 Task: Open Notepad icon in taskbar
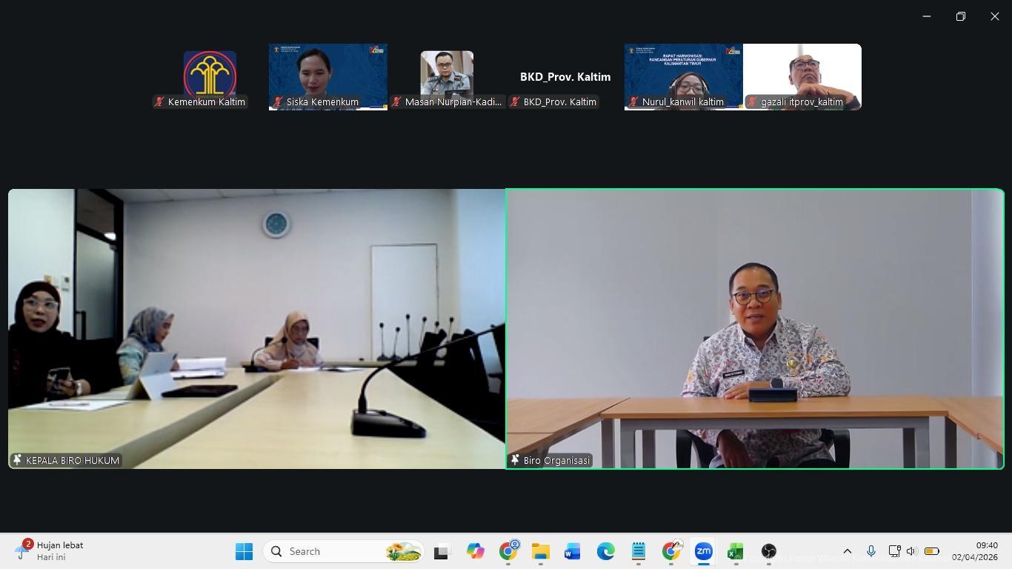639,551
